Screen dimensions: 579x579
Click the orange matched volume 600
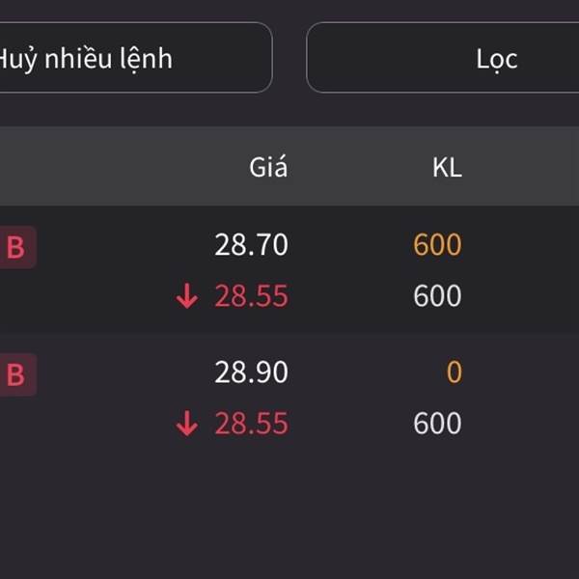click(x=437, y=244)
